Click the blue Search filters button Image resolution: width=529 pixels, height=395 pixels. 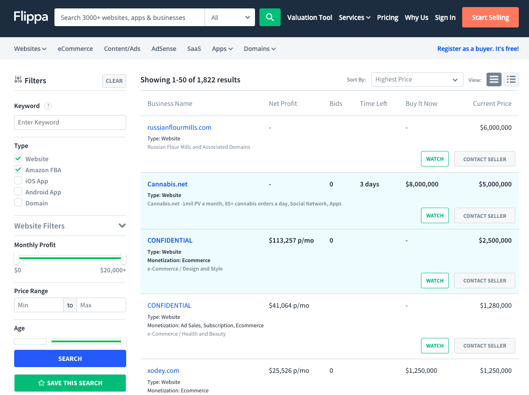coord(70,359)
